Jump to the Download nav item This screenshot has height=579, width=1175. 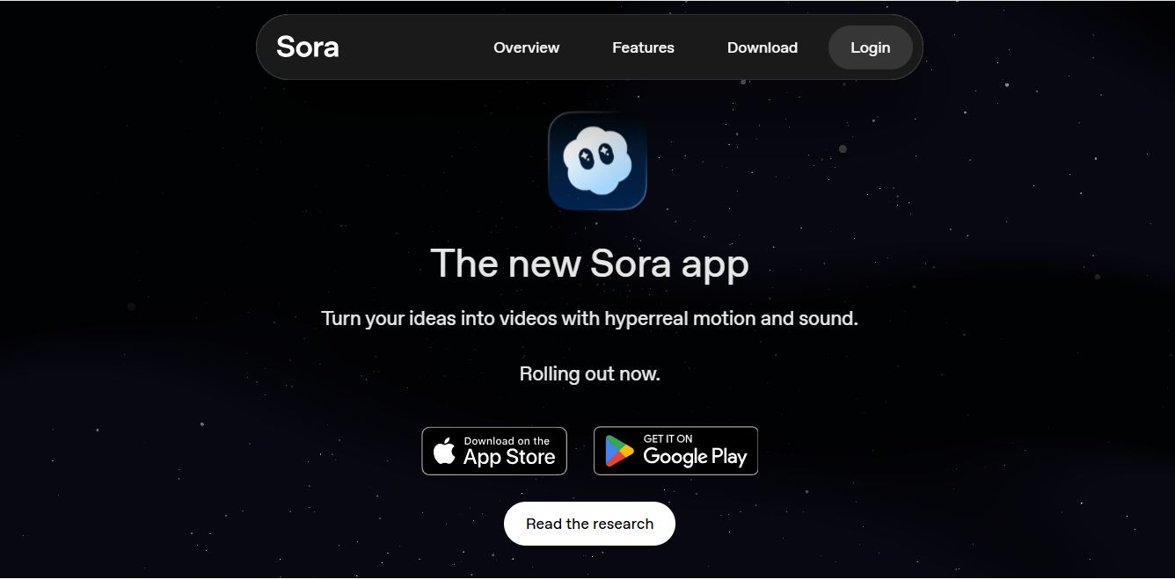(762, 47)
